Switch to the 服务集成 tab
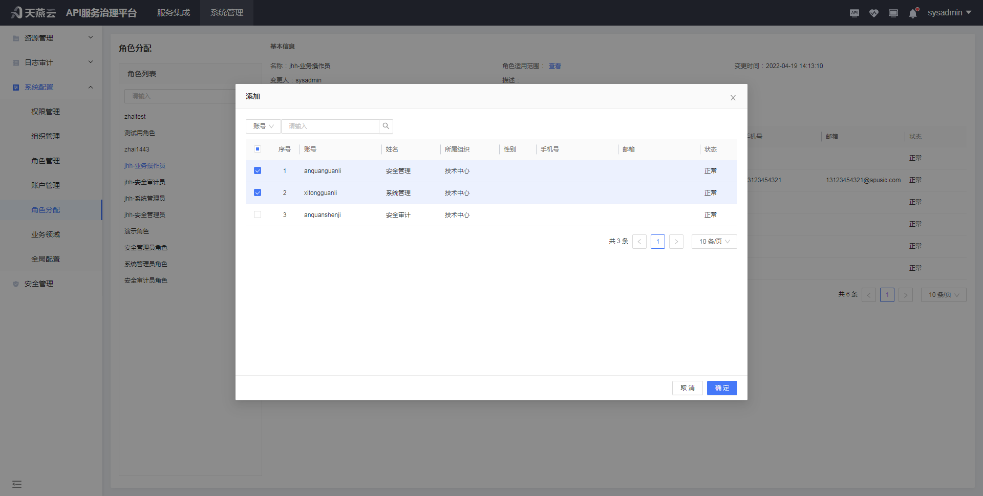Viewport: 983px width, 496px height. point(173,13)
